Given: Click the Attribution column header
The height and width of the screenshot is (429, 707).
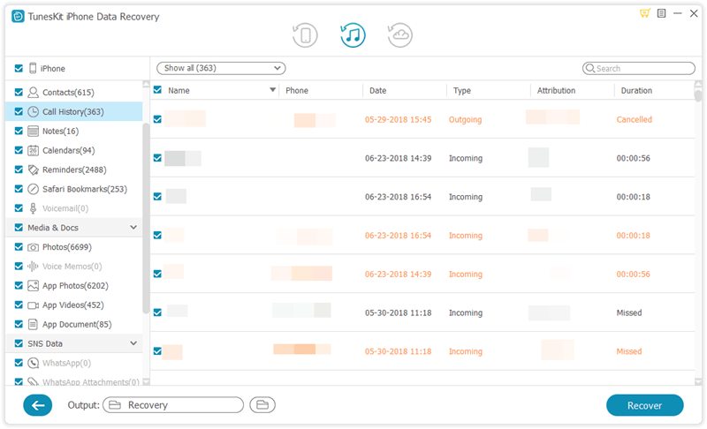Looking at the screenshot, I should coord(556,91).
